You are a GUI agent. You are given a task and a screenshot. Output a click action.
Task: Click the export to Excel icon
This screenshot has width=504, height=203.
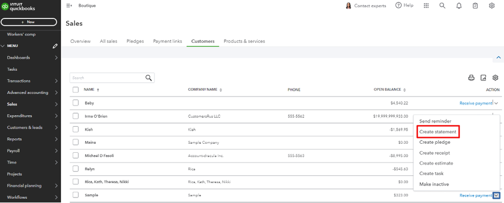[483, 78]
